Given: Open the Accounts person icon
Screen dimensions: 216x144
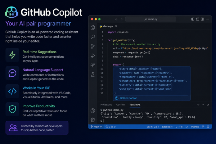Looking at the screenshot, I should pyautogui.click(x=93, y=111).
